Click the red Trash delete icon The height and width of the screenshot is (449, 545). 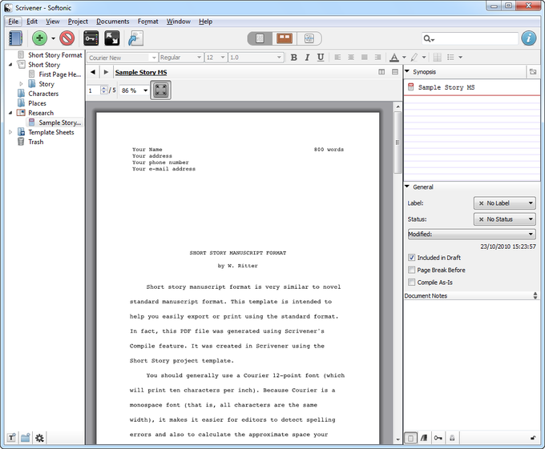67,38
